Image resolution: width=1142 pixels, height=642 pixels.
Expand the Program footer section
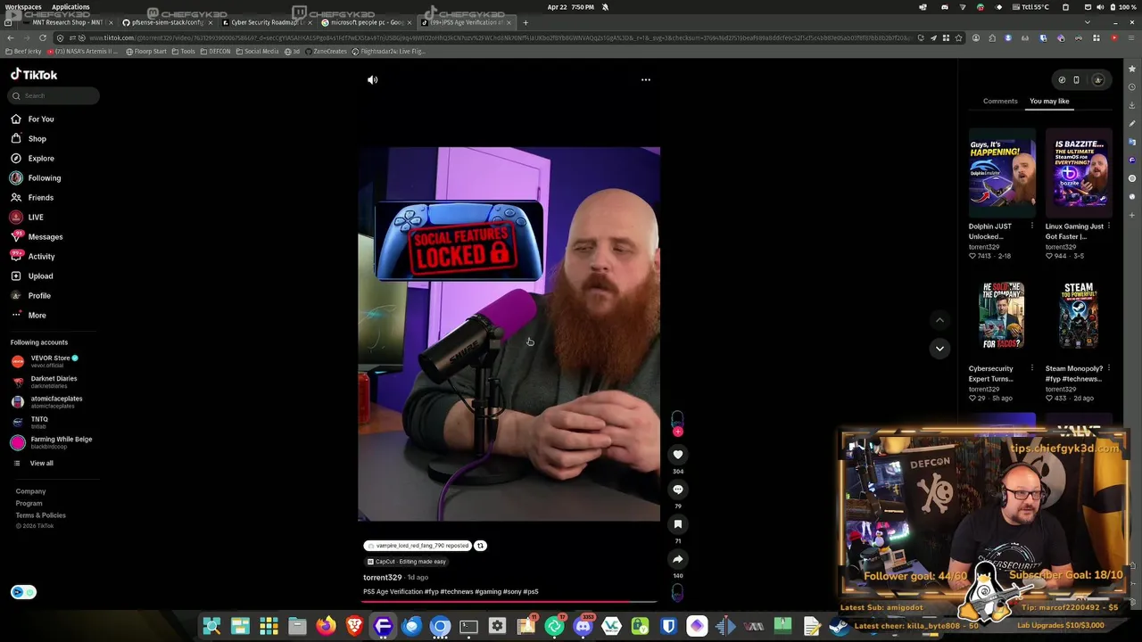point(29,503)
